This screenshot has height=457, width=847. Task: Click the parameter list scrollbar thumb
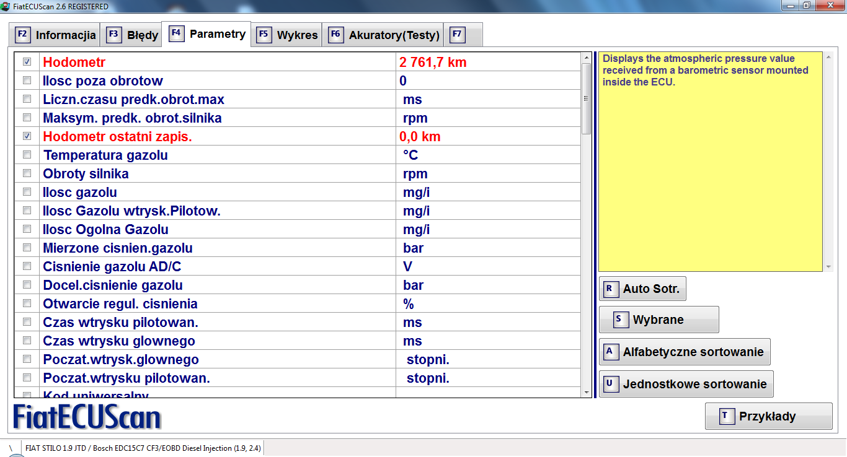pos(587,98)
